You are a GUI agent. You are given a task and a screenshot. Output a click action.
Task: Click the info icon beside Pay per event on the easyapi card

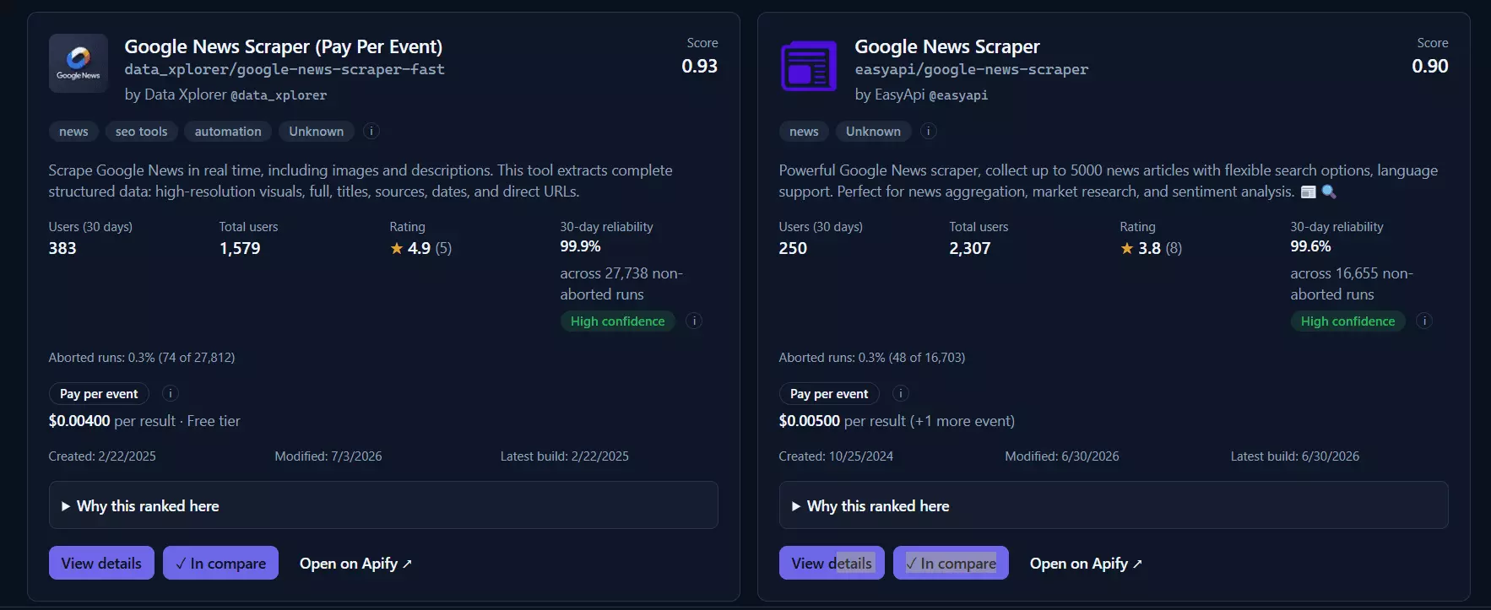coord(901,393)
